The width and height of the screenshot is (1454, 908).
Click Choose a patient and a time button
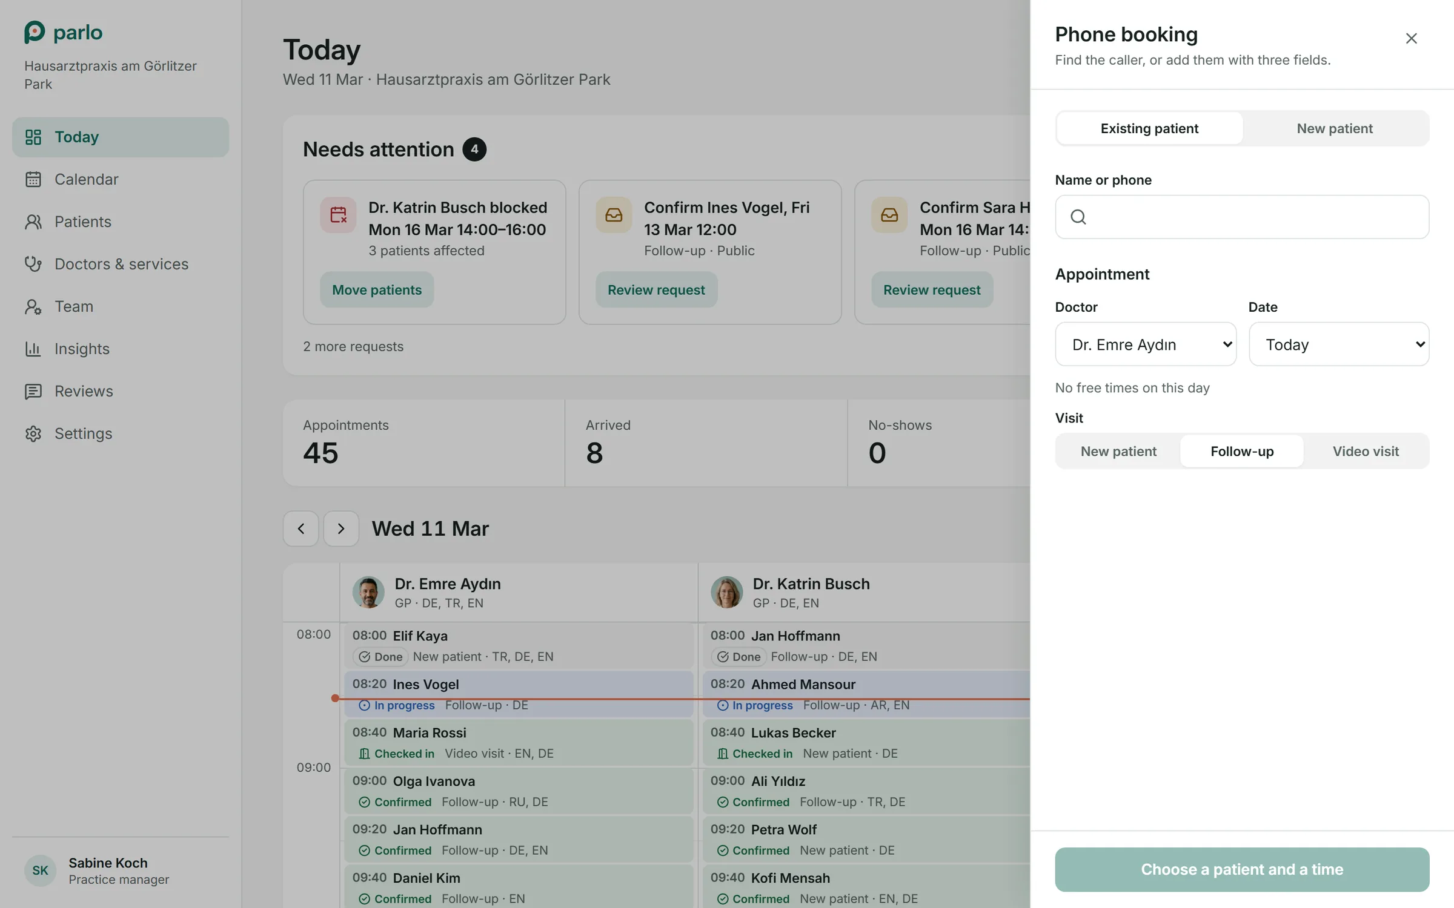[x=1242, y=869]
